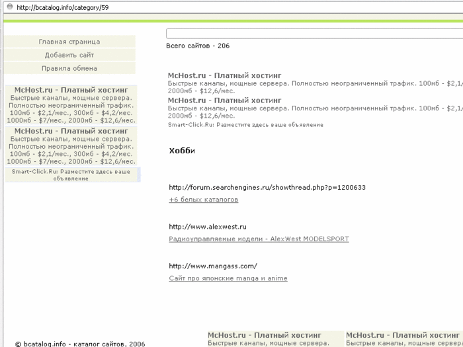Open the Главная страница menu item
463x347 pixels.
(x=69, y=42)
